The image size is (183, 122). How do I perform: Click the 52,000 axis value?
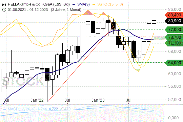pyautogui.click(x=175, y=100)
